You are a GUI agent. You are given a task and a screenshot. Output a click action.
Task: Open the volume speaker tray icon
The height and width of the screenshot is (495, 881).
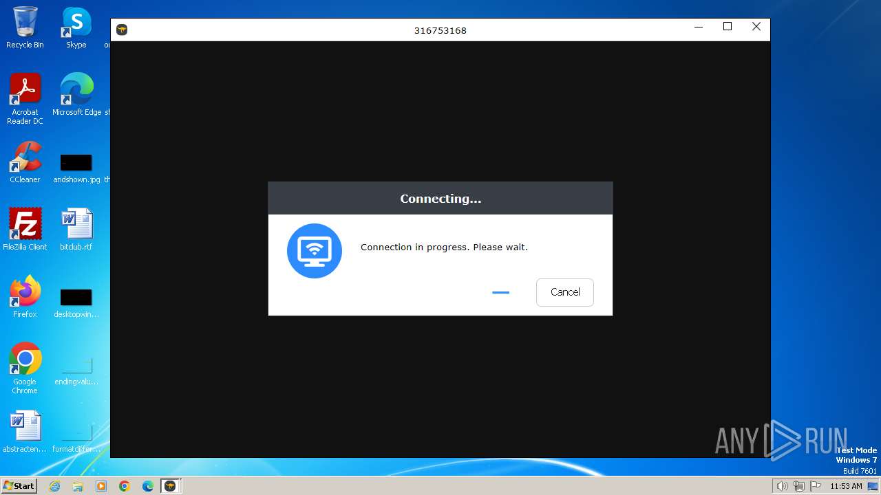click(x=782, y=486)
